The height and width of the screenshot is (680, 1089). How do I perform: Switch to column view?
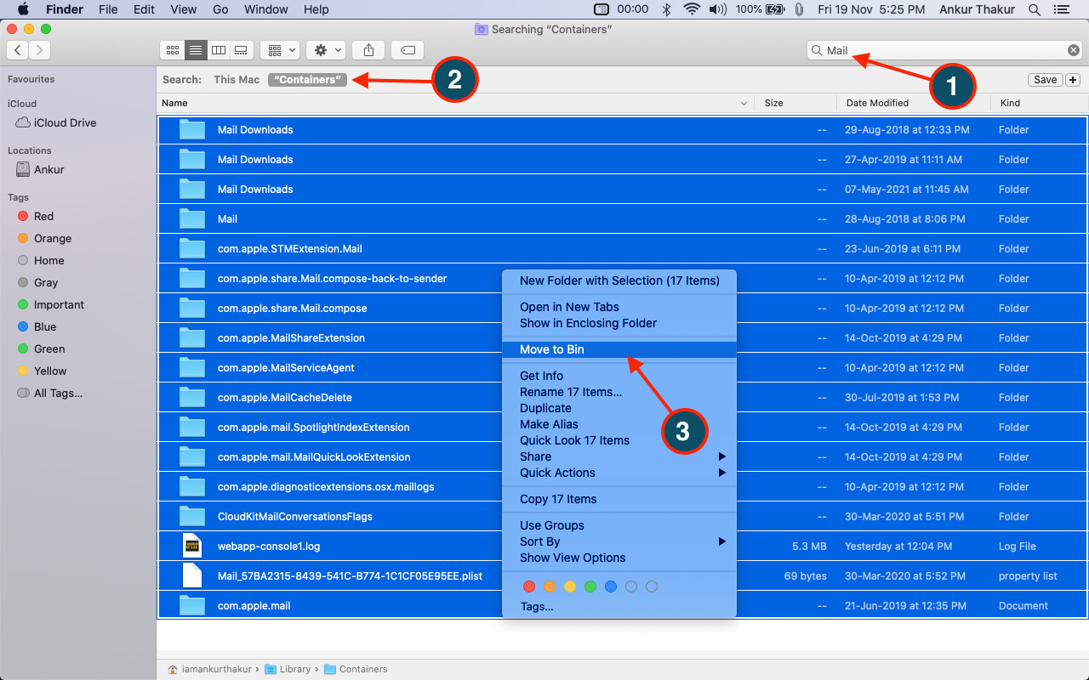point(219,50)
